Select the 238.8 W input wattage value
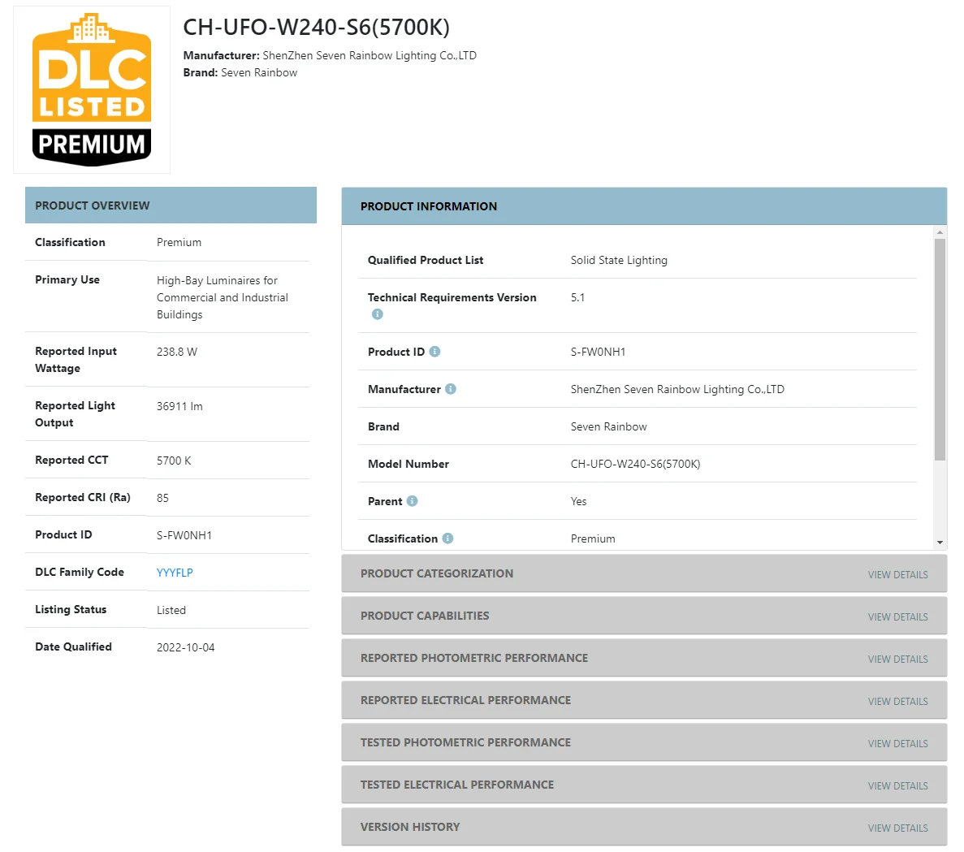Viewport: 964px width, 852px height. coord(177,352)
